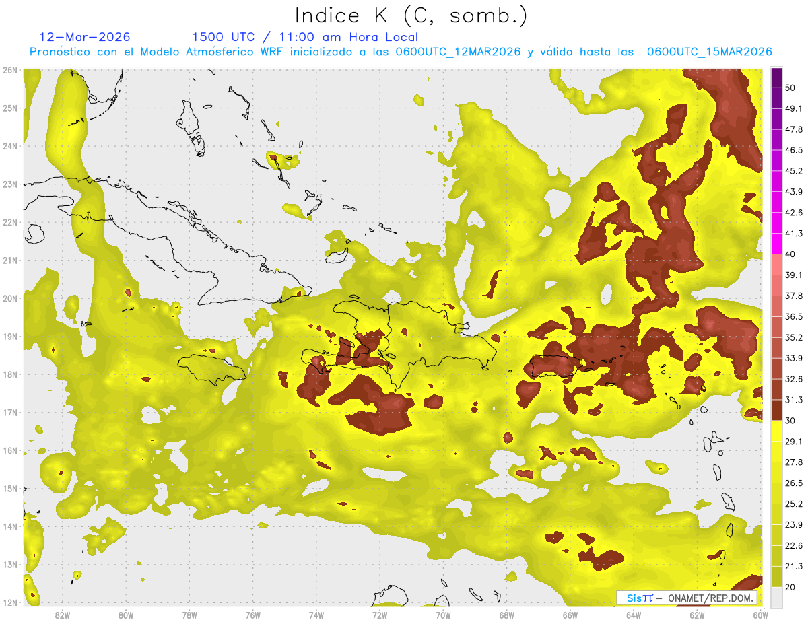The image size is (808, 624).
Task: Click the color bar label '43.9'
Action: pyautogui.click(x=794, y=192)
